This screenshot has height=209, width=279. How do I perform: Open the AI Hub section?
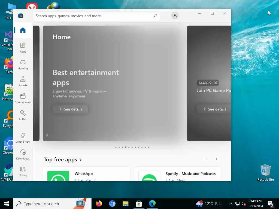[x=23, y=115]
